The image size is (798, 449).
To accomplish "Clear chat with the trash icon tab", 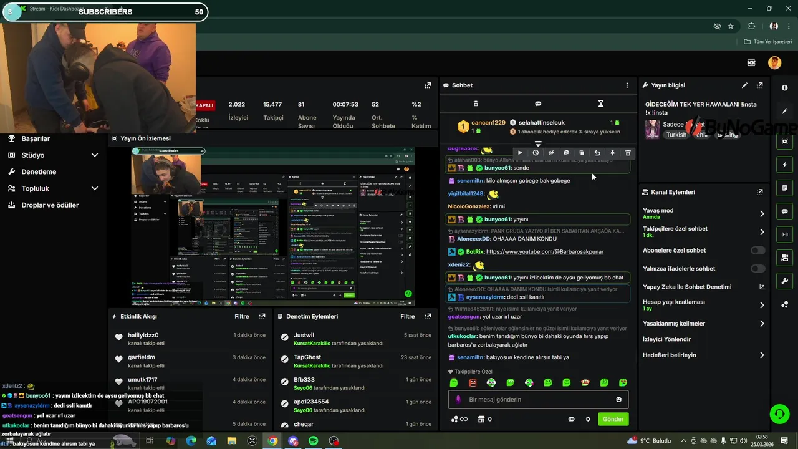I will point(476,104).
